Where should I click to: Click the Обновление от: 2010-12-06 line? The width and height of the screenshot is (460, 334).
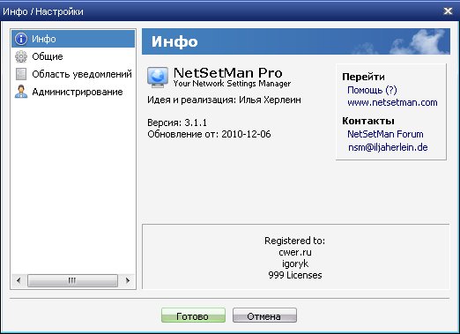[209, 134]
